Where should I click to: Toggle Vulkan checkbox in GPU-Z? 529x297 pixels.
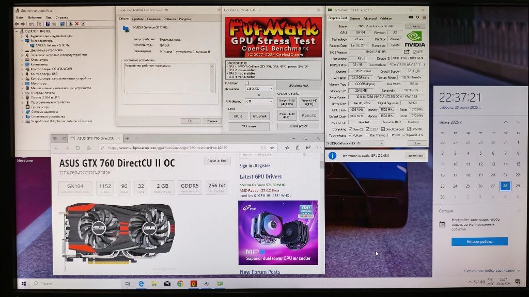tap(351, 136)
